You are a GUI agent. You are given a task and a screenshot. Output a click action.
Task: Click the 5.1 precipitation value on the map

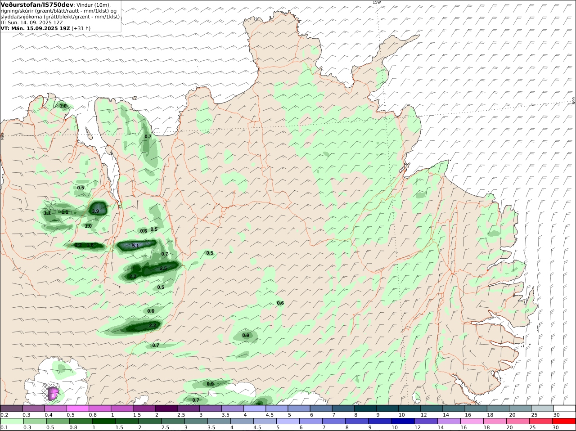(x=135, y=246)
